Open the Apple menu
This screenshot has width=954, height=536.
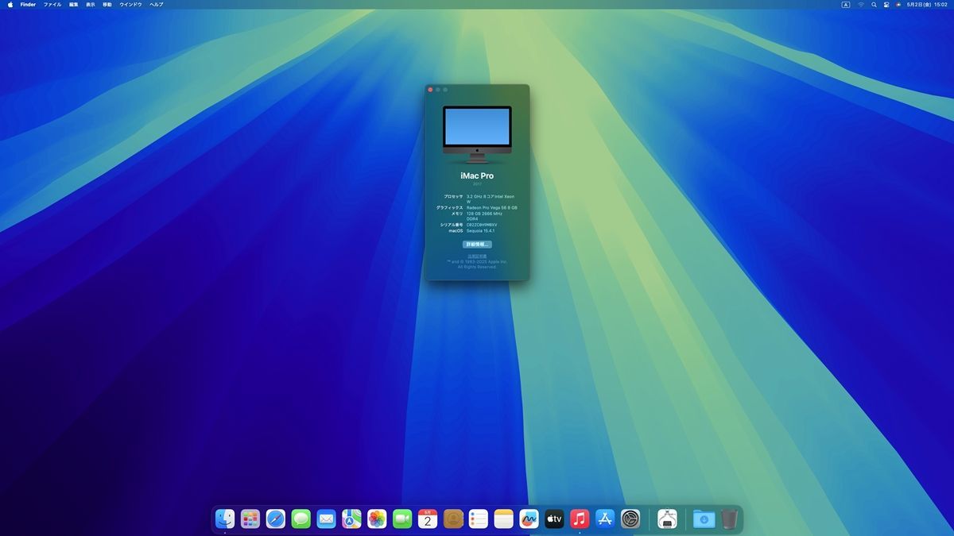click(10, 5)
